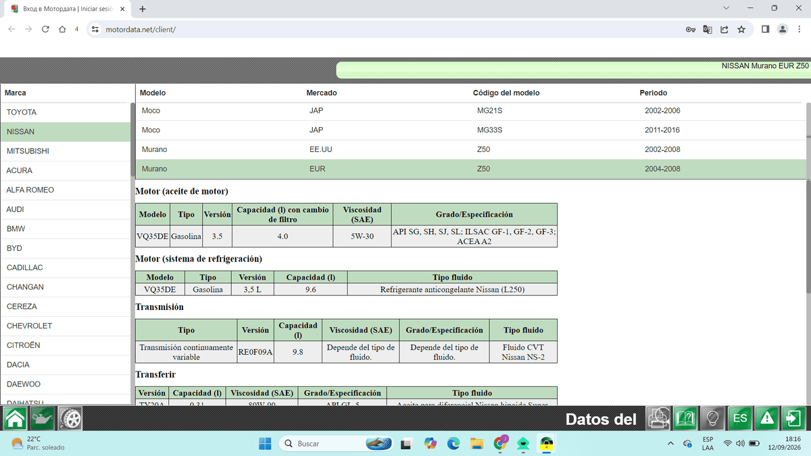Open the oil can fluids section
Viewport: 811px width, 456px height.
(x=42, y=419)
